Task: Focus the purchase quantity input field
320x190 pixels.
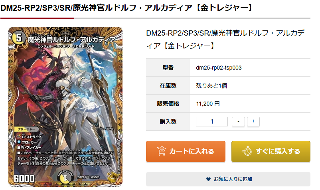Action: click(x=212, y=122)
